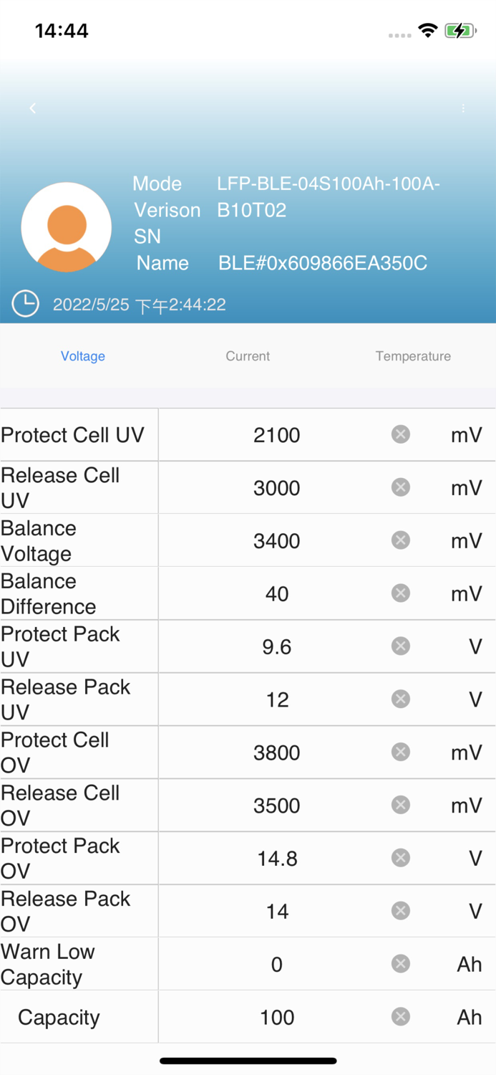
Task: Clear the Capacity value
Action: tap(400, 1017)
